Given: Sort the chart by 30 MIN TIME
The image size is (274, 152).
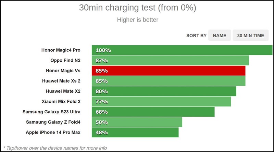Looking at the screenshot, I should coord(251,36).
